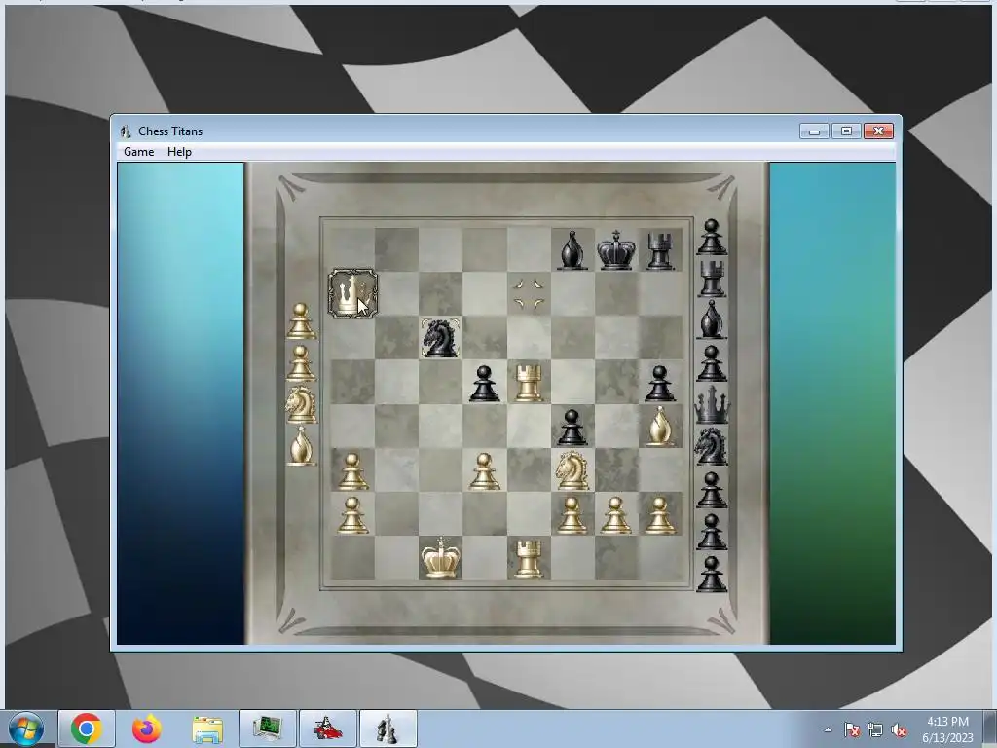Move to the highlighted e7 square
997x748 pixels.
[529, 293]
